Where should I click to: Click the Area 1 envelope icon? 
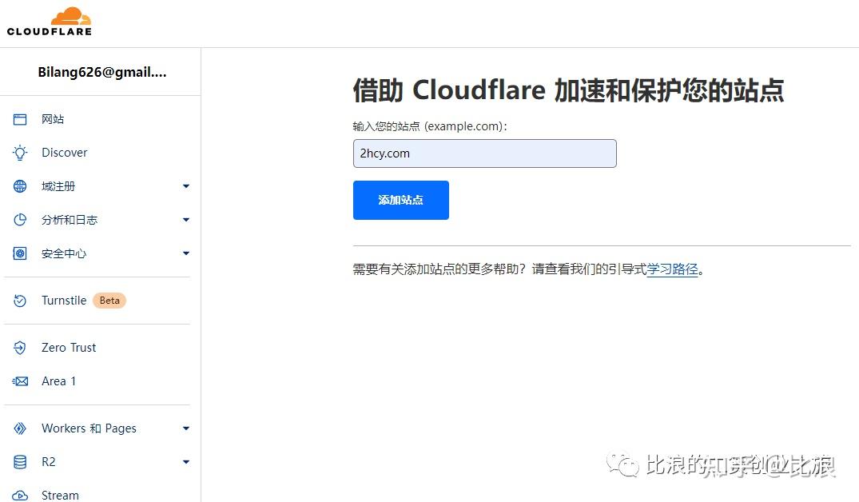(19, 380)
